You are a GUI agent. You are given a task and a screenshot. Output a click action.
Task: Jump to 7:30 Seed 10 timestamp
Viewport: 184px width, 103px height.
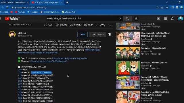point(20,101)
